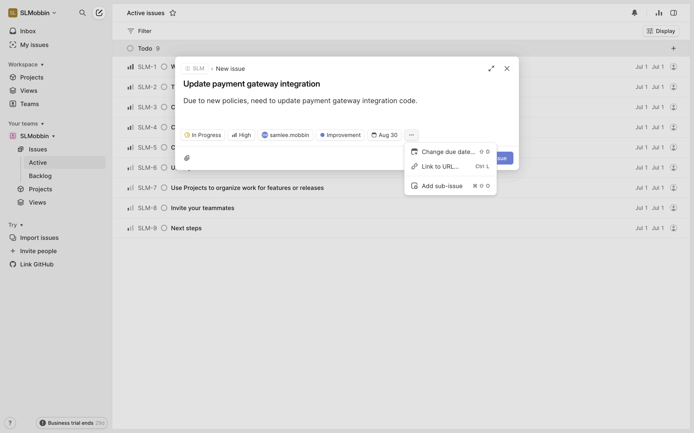Viewport: 694px width, 433px height.
Task: Click the compose new issue icon
Action: tap(99, 13)
